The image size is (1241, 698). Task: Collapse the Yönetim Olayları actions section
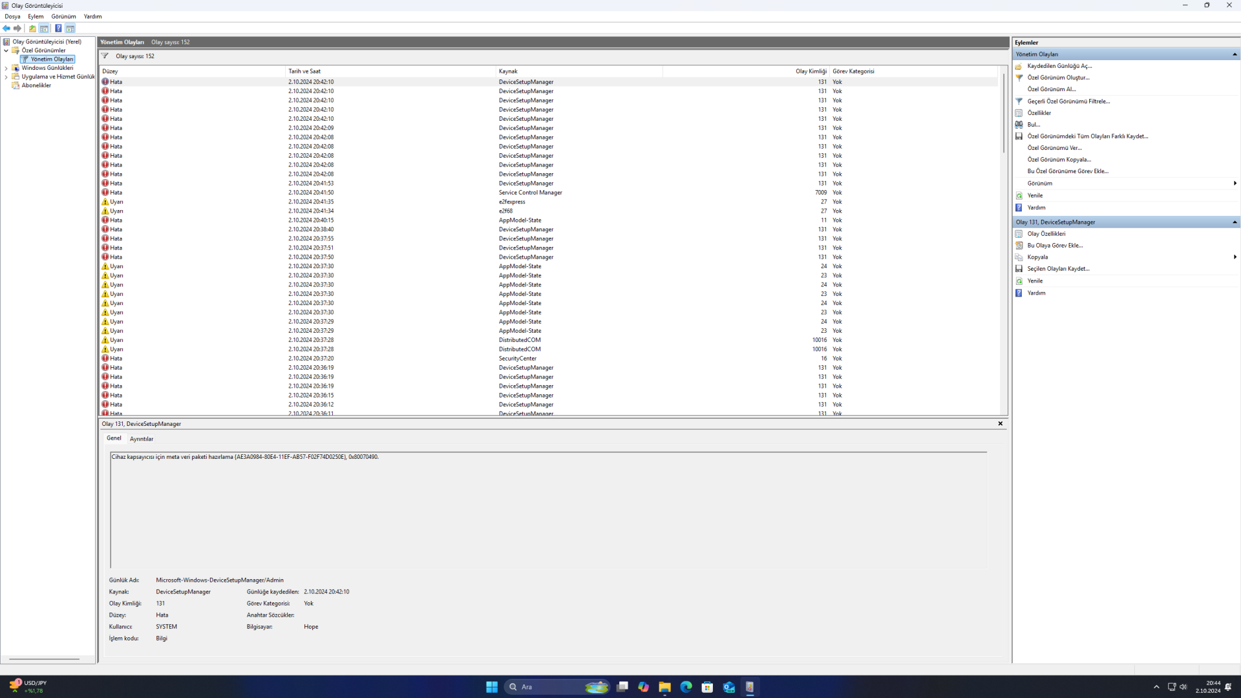[x=1234, y=54]
